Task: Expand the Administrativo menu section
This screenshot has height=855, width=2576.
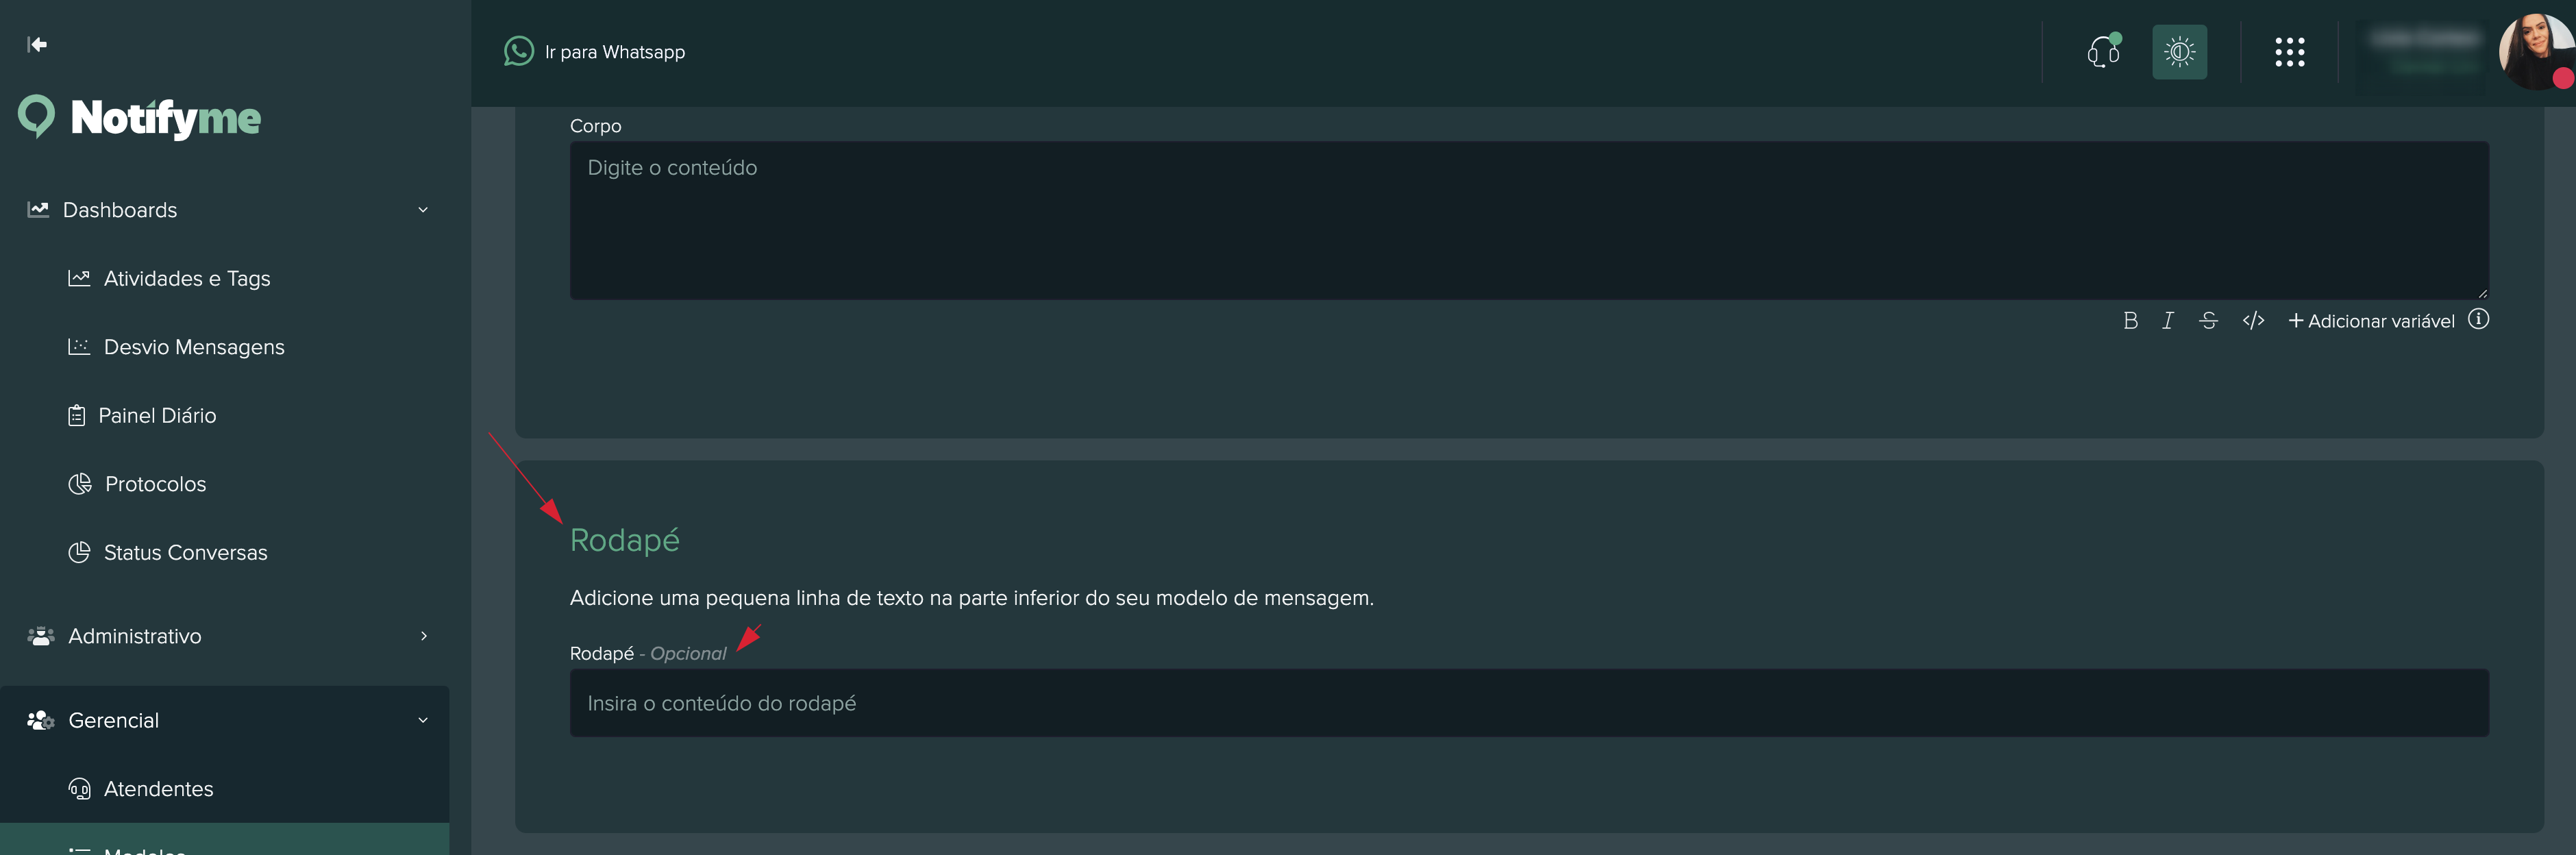Action: point(423,636)
